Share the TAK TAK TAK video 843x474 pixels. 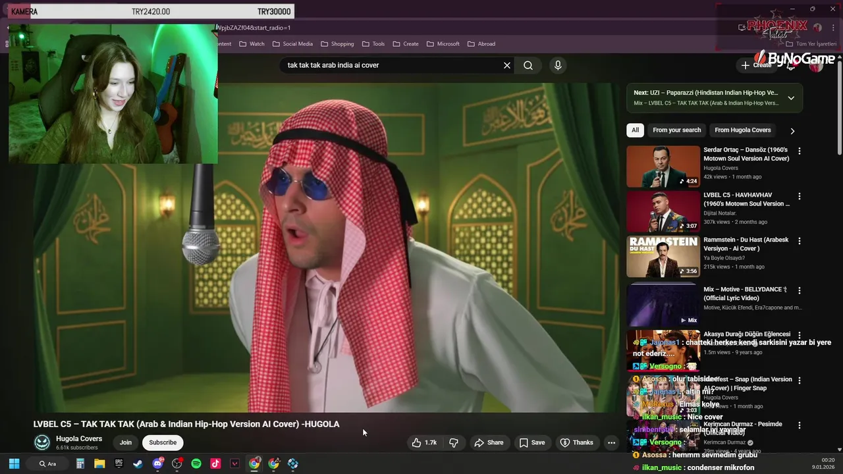[489, 442]
